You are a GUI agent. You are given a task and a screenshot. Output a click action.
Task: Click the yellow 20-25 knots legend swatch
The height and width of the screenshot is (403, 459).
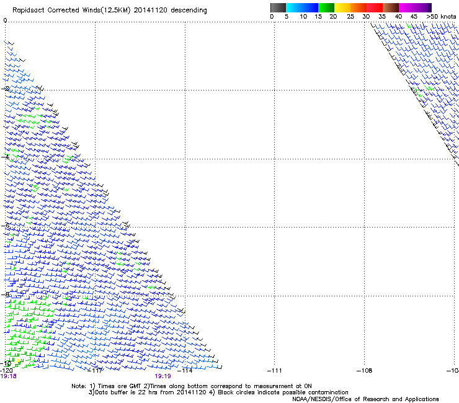[342, 7]
